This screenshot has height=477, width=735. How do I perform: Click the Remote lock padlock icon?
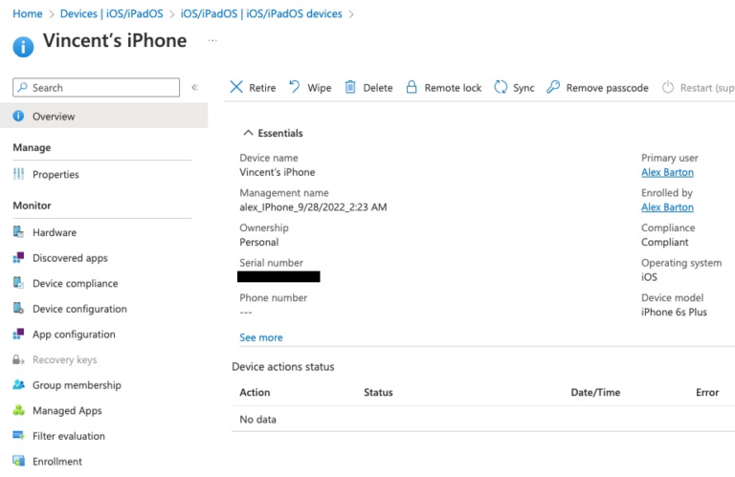click(412, 87)
